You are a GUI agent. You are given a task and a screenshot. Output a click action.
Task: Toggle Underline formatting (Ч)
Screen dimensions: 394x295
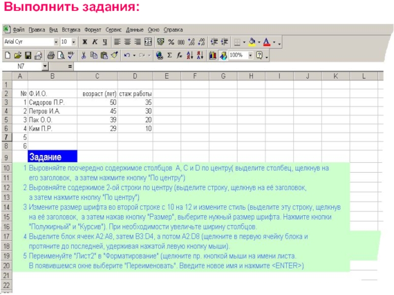point(104,42)
